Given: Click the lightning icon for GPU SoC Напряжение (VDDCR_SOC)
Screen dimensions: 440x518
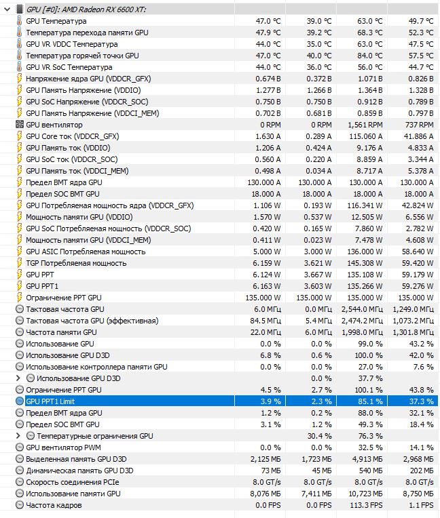Looking at the screenshot, I should coord(20,102).
